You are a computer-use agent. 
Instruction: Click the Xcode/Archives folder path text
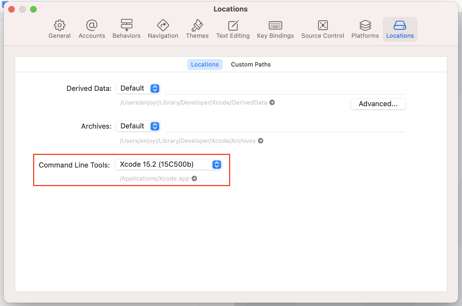pos(188,141)
